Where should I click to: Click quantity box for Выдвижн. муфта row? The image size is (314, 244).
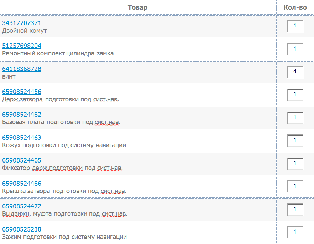[x=295, y=209]
